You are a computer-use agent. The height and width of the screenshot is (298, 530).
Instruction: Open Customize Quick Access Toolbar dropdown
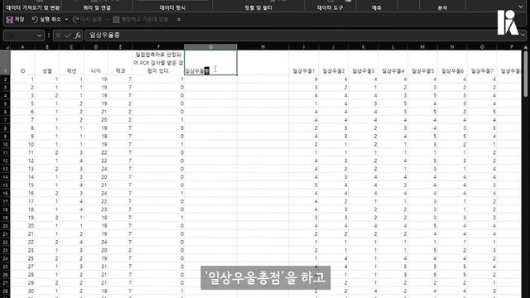(x=179, y=20)
